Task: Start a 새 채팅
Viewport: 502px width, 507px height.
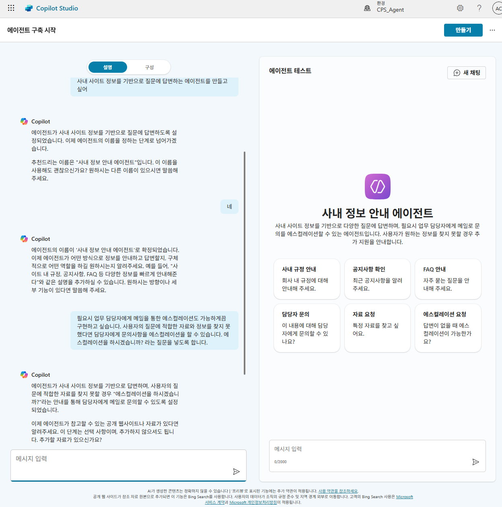Action: 467,73
